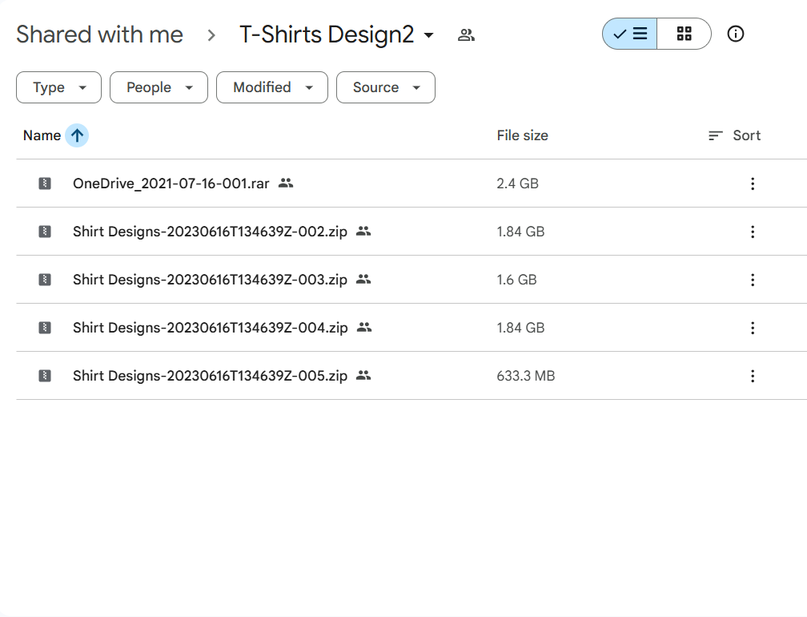The height and width of the screenshot is (617, 807).
Task: Click archive icon of Shirt Designs 003.zip
Action: tap(45, 280)
